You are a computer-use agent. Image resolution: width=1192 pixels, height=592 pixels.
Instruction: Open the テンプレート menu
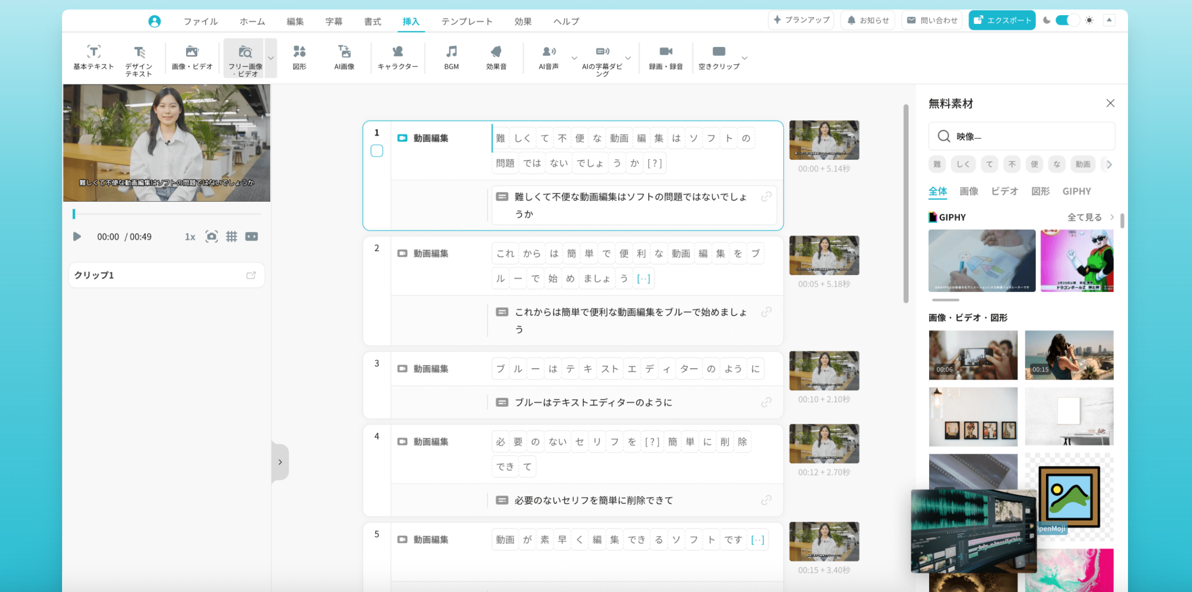coord(467,21)
